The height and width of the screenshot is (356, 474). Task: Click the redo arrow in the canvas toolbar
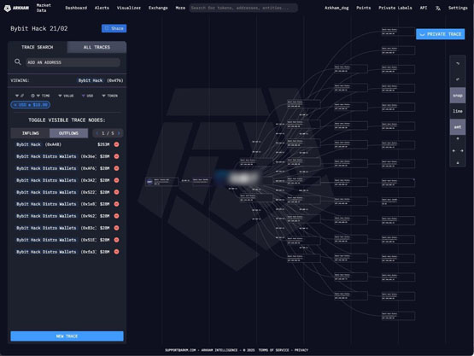[x=458, y=63]
